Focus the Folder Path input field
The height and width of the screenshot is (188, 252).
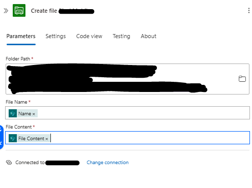[x=127, y=79]
